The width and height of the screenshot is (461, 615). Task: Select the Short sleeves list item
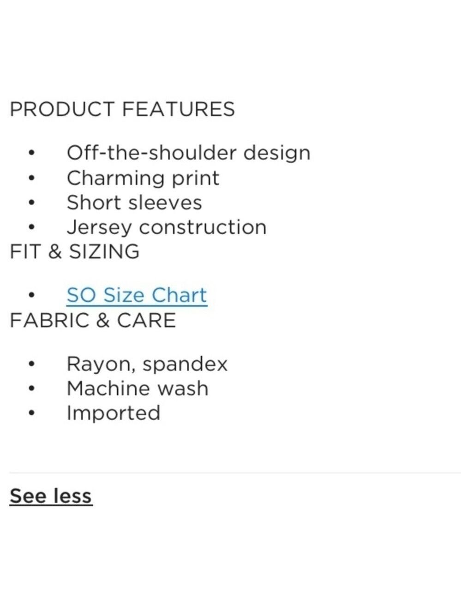(x=134, y=203)
